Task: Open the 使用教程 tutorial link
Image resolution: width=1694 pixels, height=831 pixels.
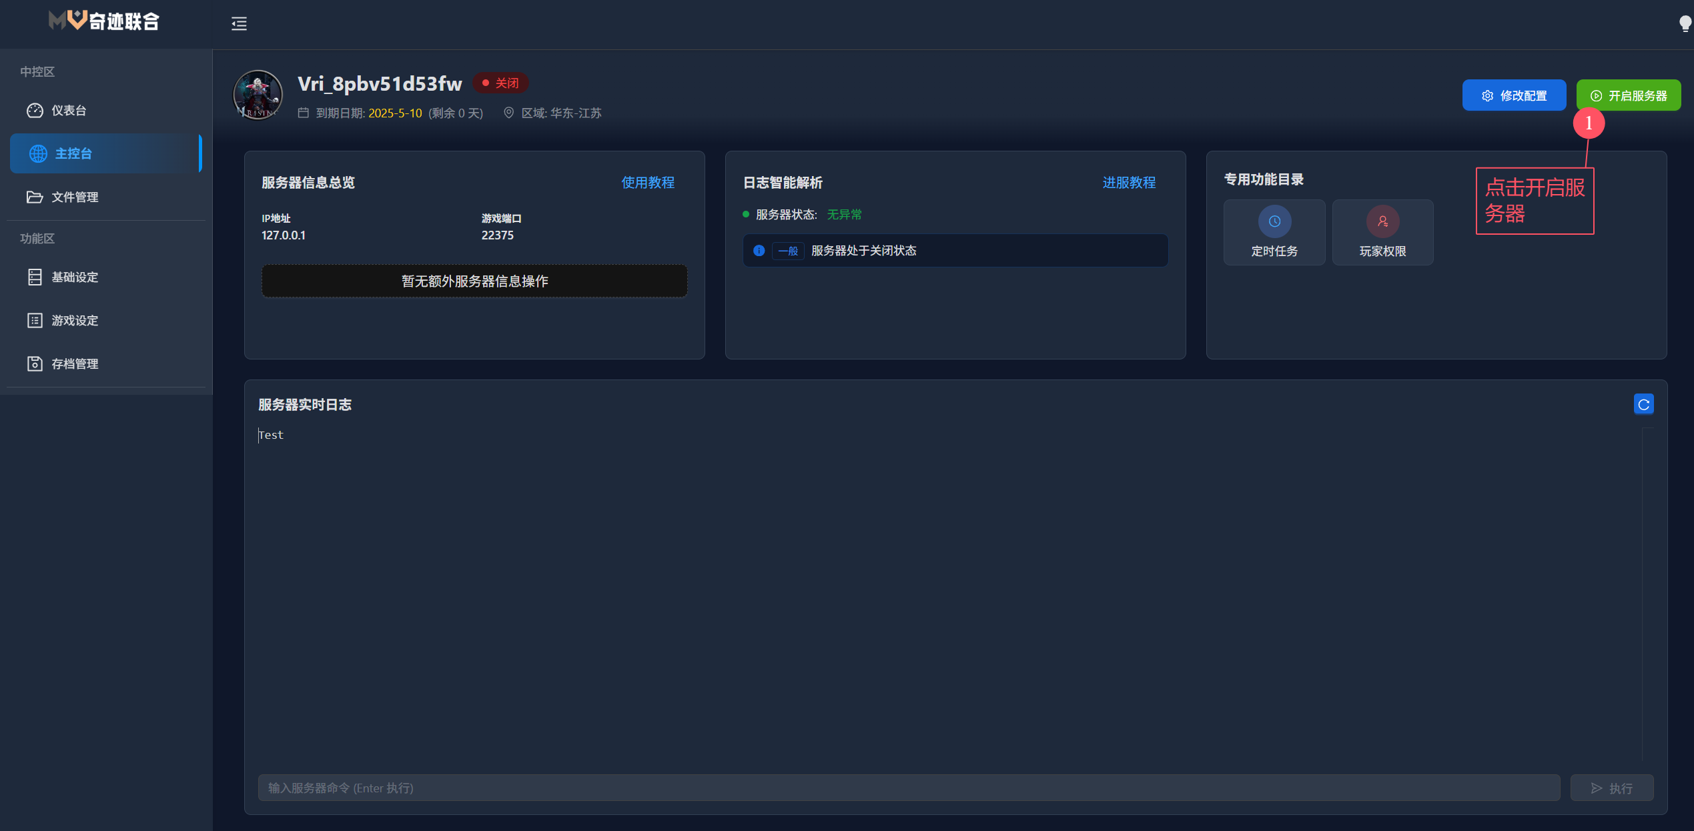Action: click(x=647, y=183)
